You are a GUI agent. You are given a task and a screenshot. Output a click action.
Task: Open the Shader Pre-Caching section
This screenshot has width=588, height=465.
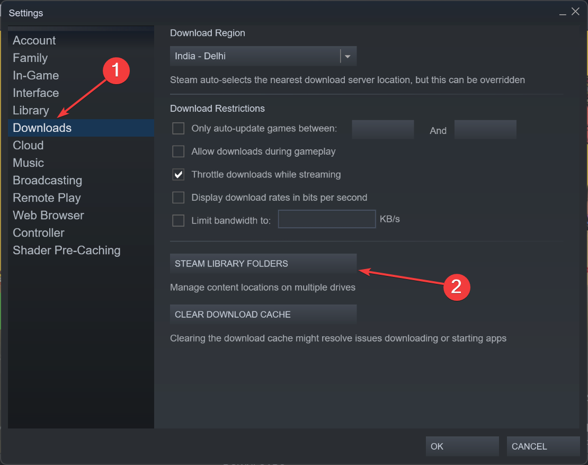coord(67,250)
